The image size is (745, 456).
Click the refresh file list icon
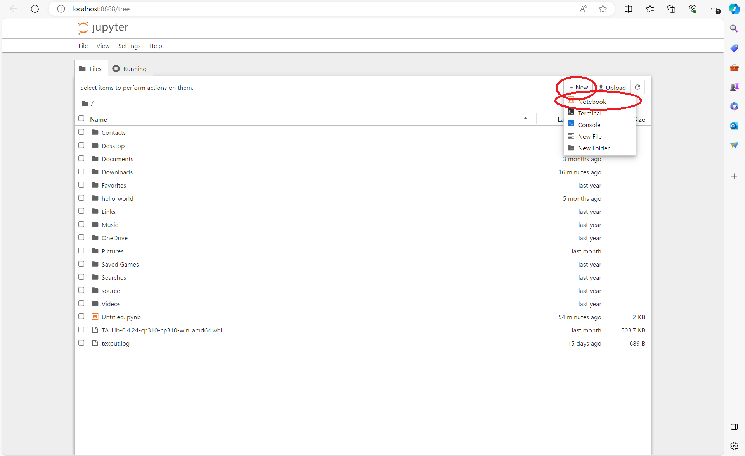point(637,87)
